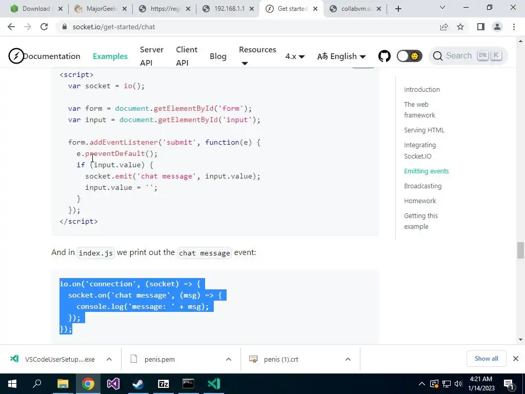525x394 pixels.
Task: Open Examples nav link
Action: point(110,56)
